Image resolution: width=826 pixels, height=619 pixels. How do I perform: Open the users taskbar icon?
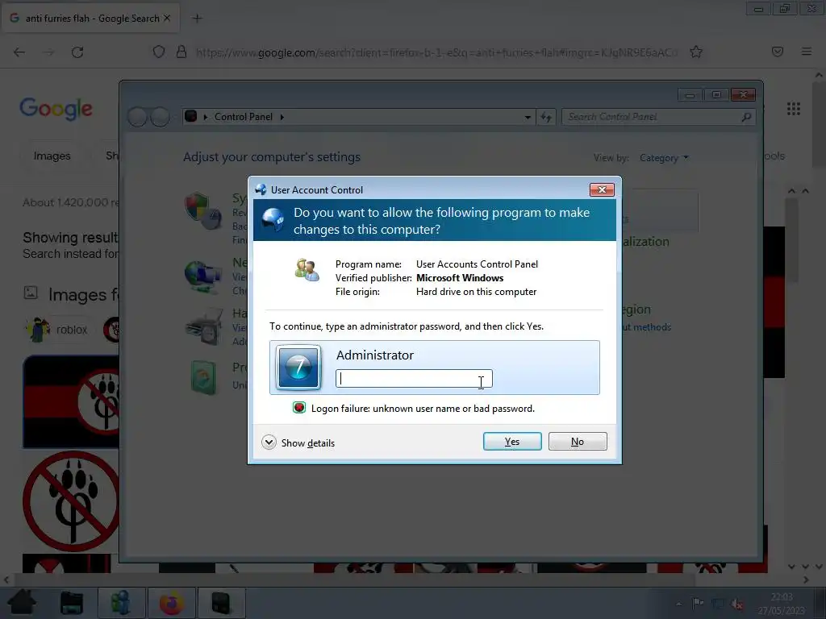[121, 603]
